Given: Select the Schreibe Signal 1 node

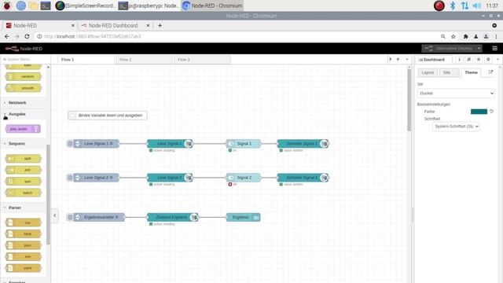Looking at the screenshot, I should [303, 144].
